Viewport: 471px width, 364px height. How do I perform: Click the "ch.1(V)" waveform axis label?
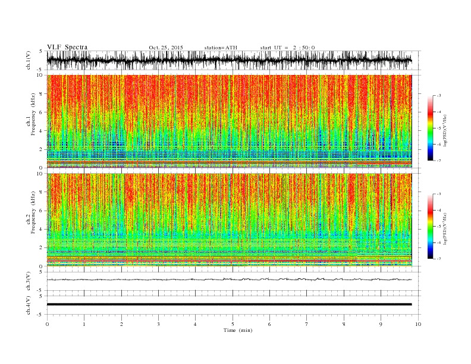tap(29, 60)
